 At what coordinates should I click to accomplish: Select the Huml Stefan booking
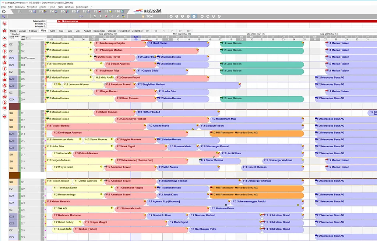(x=178, y=43)
